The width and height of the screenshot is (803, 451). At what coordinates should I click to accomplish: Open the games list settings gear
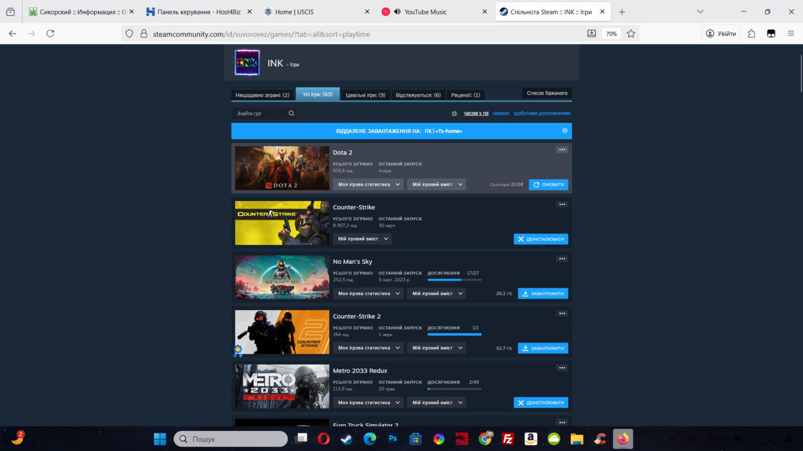click(454, 113)
